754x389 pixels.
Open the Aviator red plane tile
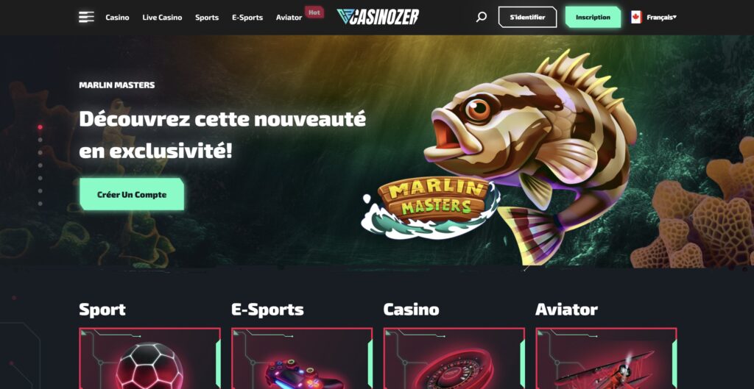coord(607,358)
